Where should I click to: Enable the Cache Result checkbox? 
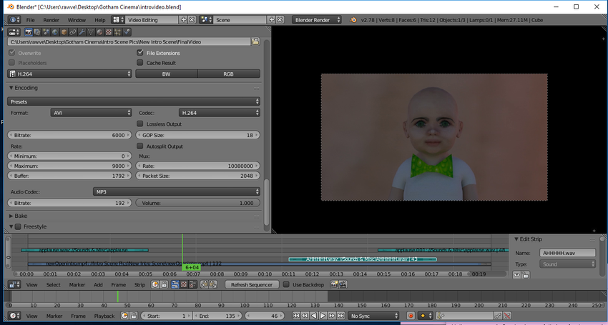(140, 62)
